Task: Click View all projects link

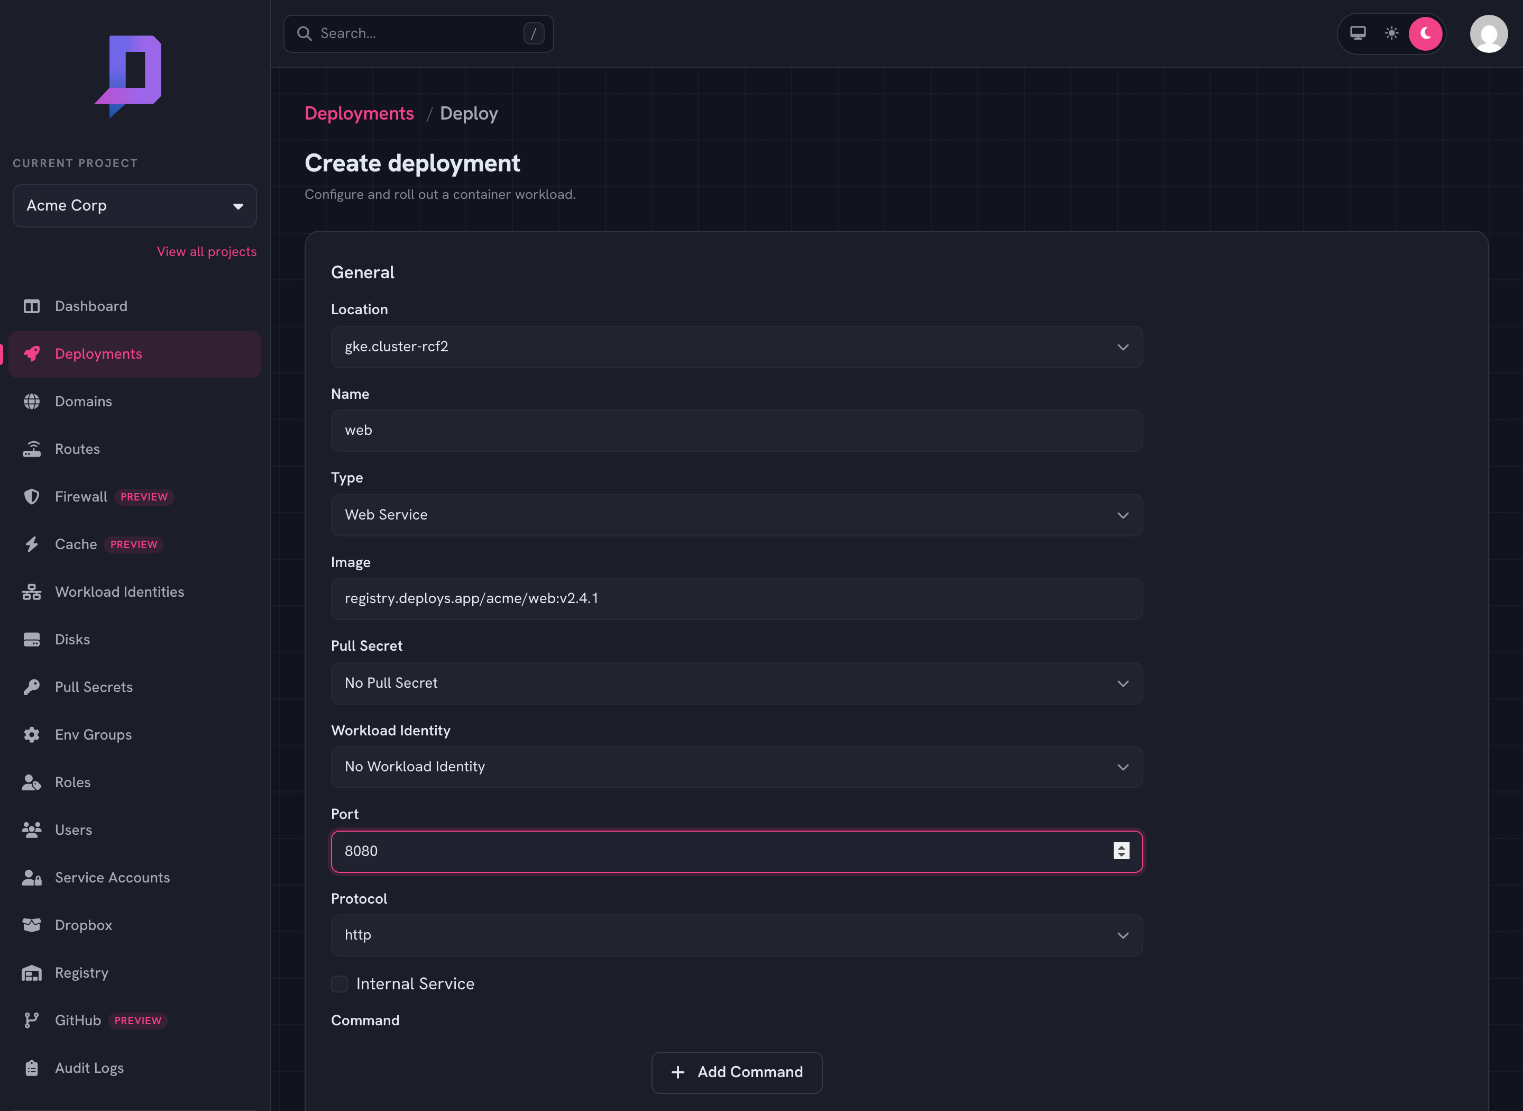Action: [x=206, y=251]
